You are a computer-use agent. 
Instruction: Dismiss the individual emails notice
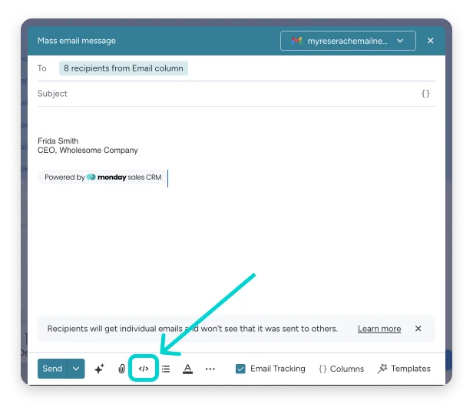tap(418, 329)
